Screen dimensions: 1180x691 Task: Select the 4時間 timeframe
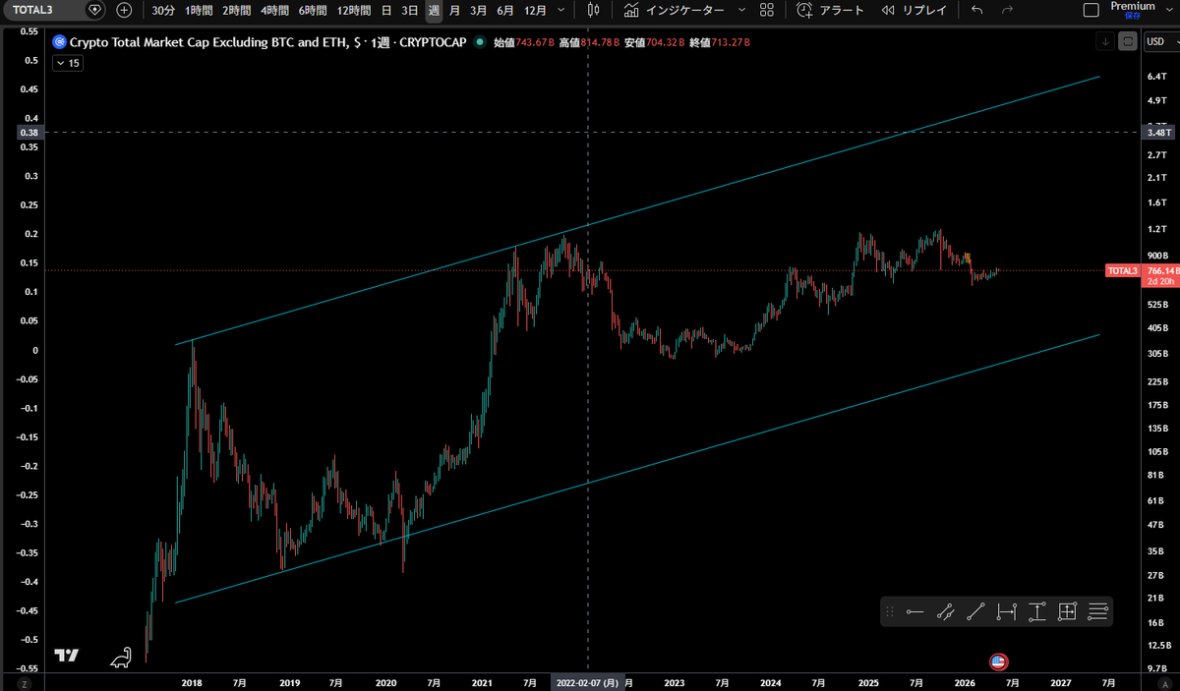(x=274, y=10)
